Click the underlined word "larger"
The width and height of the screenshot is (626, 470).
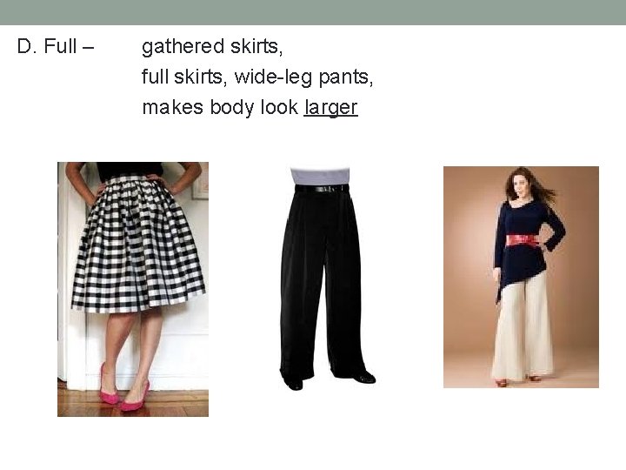pyautogui.click(x=330, y=108)
